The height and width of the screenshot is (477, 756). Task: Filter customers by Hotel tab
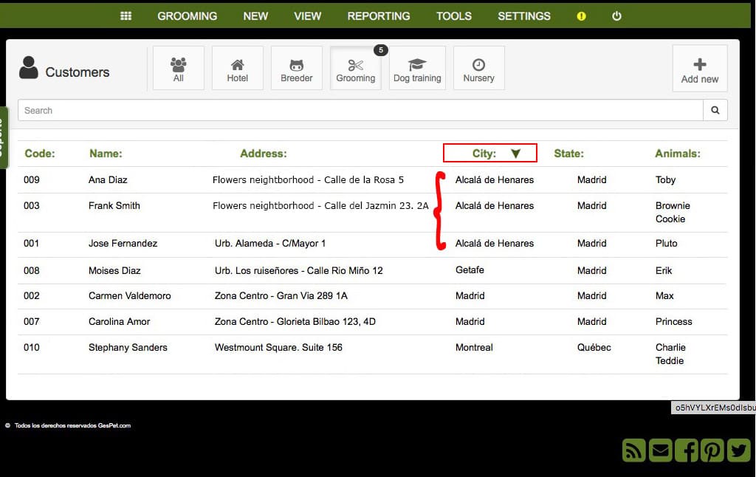(x=238, y=68)
